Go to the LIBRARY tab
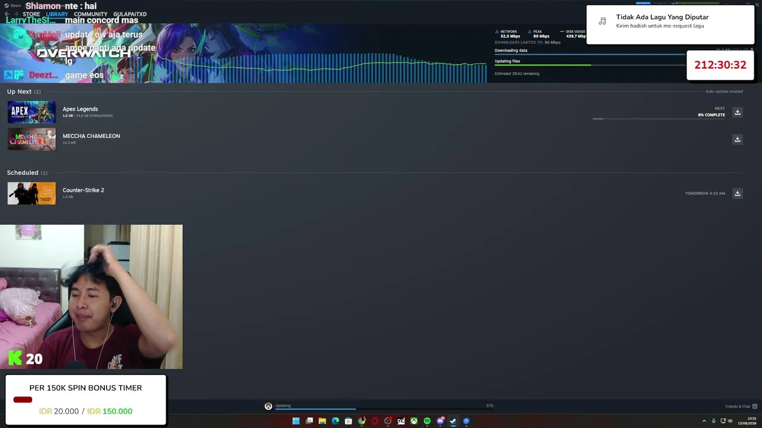The height and width of the screenshot is (428, 762). [57, 14]
